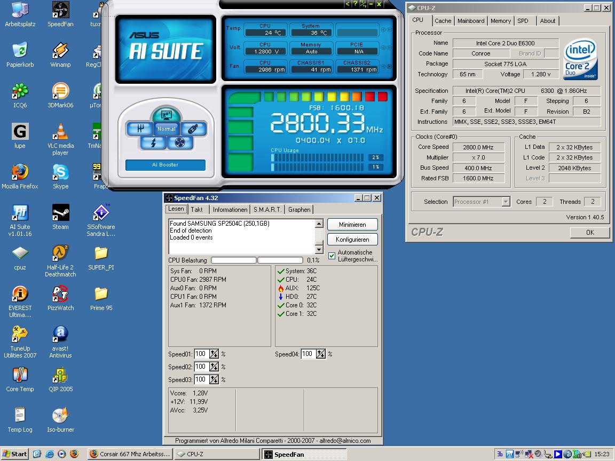Open the 3DMark06 desktop icon
This screenshot has width=615, height=461.
(x=60, y=96)
